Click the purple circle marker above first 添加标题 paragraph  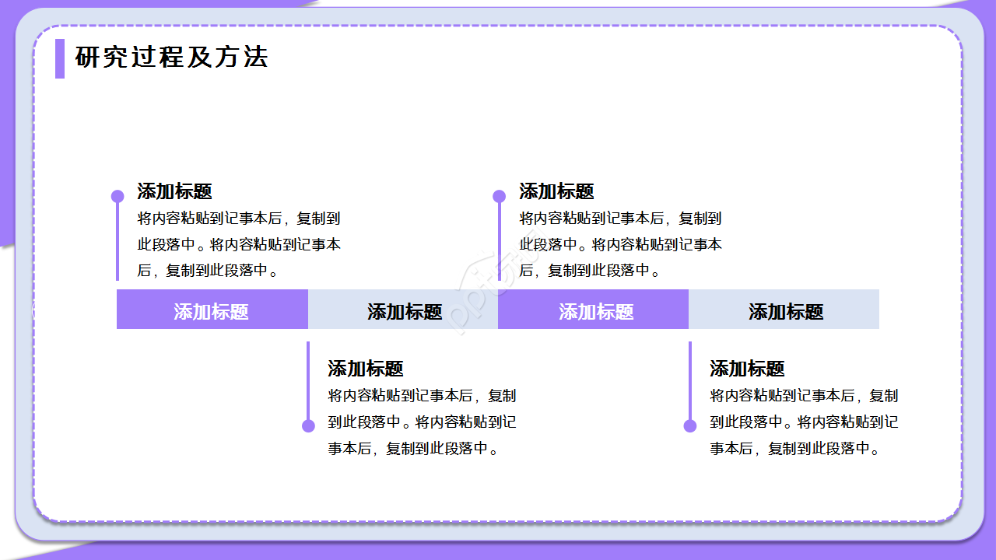click(117, 196)
